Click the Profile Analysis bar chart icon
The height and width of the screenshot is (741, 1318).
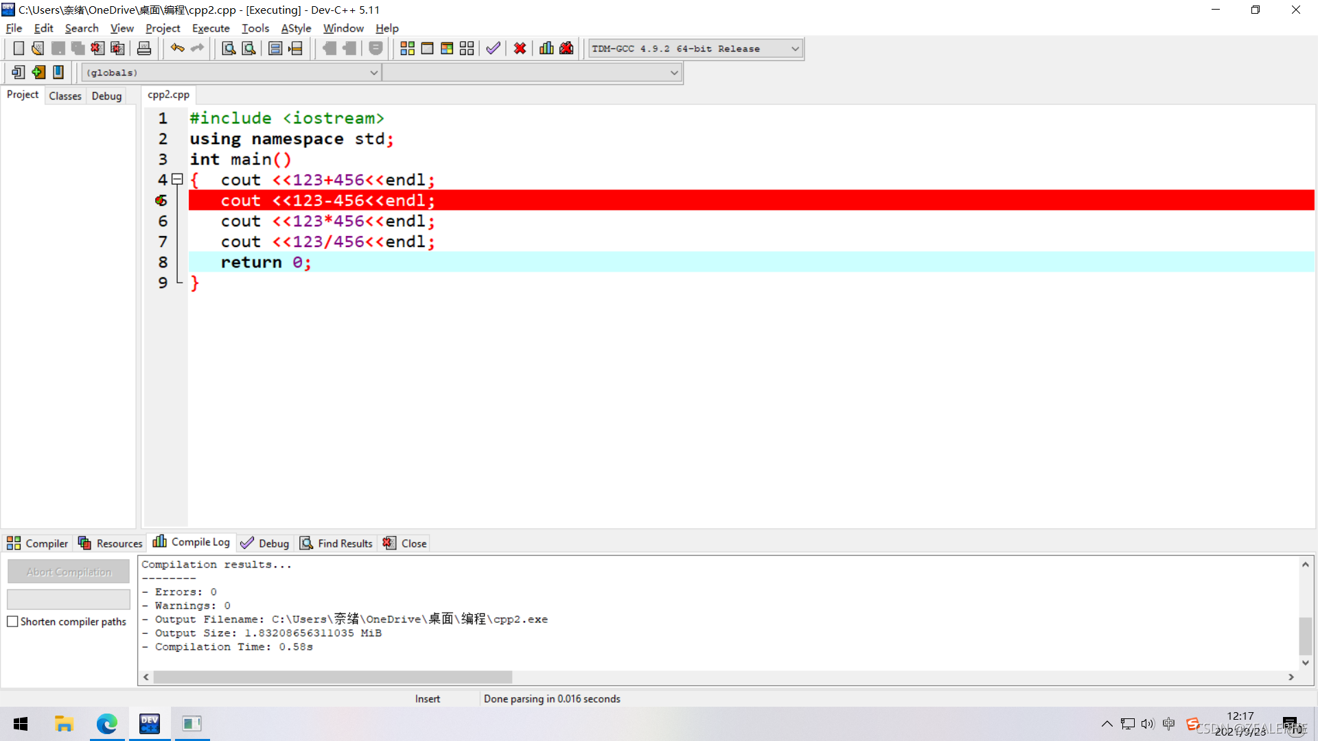coord(546,49)
